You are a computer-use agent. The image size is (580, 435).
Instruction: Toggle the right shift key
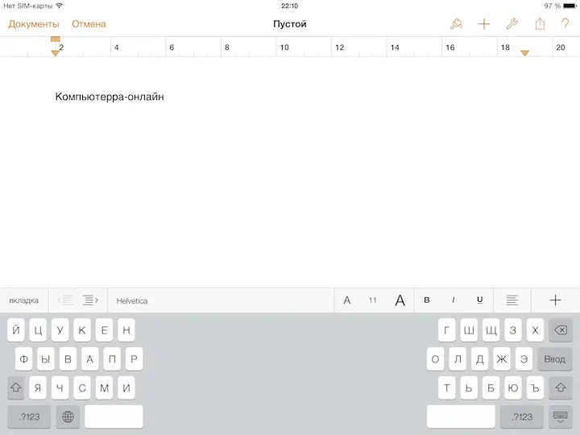(x=561, y=387)
